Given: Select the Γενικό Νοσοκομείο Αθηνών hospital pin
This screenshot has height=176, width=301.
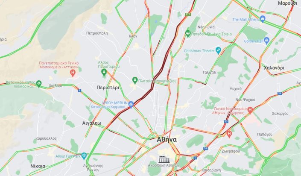Looking at the screenshot, I should pos(250,110).
